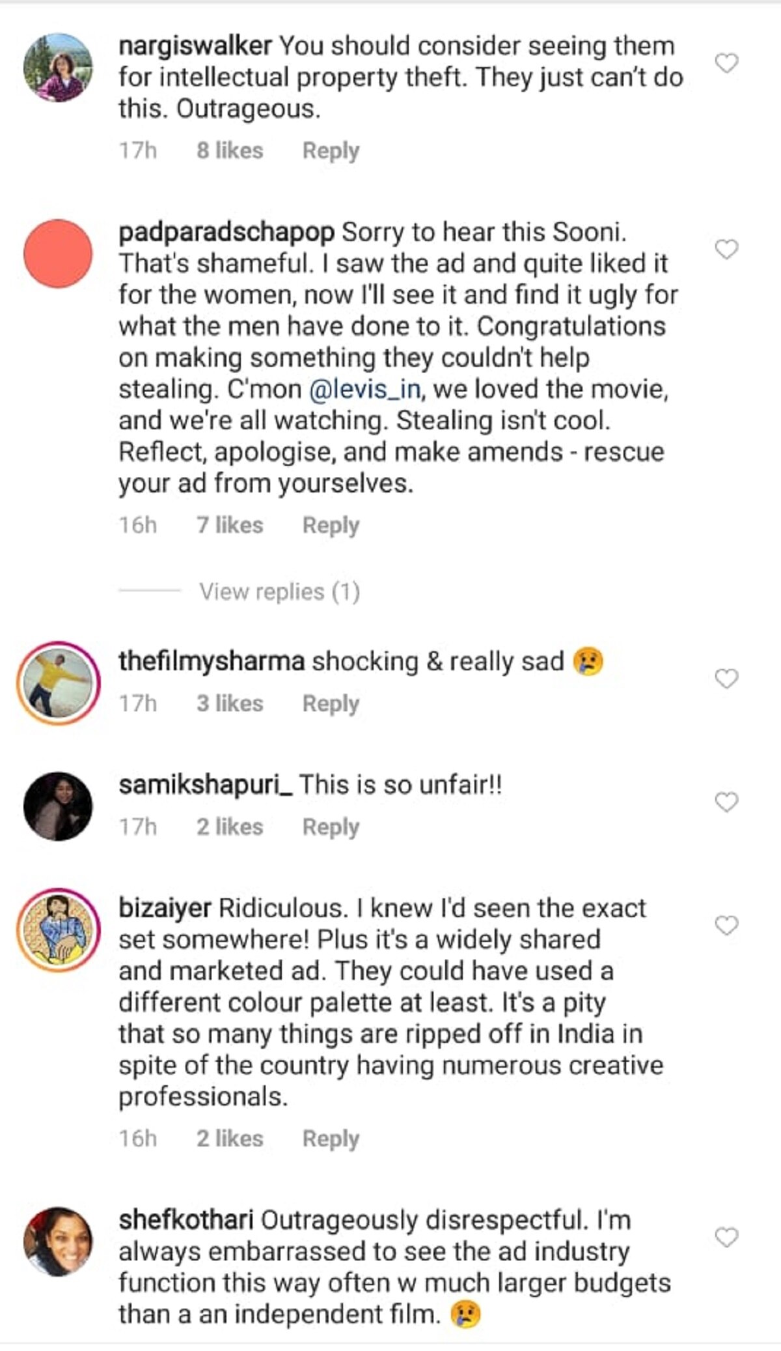Reply to nargiswalker's comment
Screen dimensions: 781x1351
coord(331,150)
